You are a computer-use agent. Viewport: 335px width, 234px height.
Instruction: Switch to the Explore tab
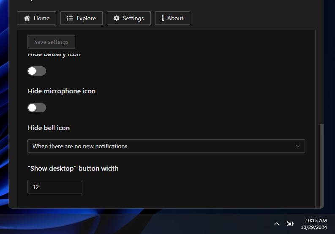(82, 18)
